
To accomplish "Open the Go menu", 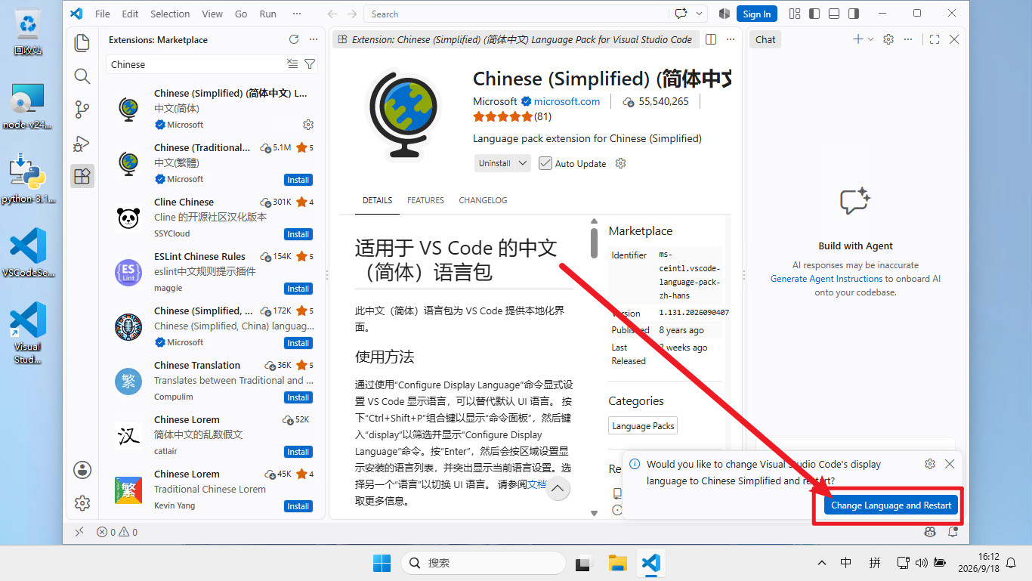I will click(x=241, y=14).
